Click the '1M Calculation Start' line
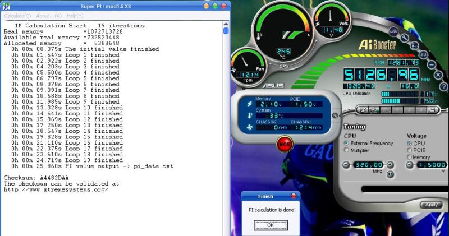This screenshot has width=449, height=236. (81, 25)
